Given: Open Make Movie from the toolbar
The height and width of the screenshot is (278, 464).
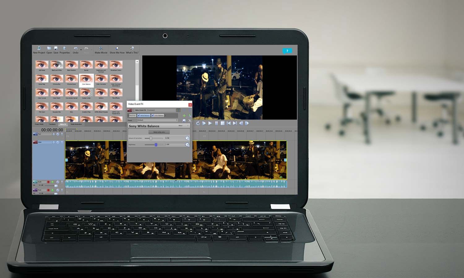Looking at the screenshot, I should (x=101, y=48).
